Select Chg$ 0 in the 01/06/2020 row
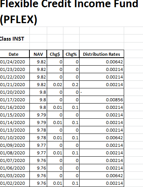The height and width of the screenshot is (187, 143). tap(55, 168)
